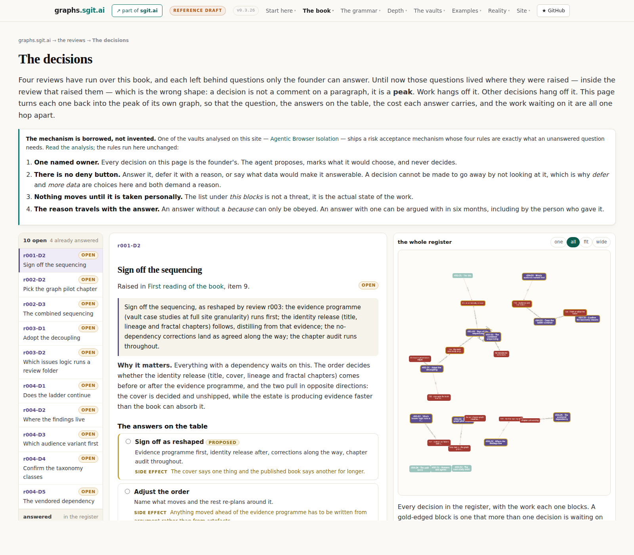Click the 'r004-D2 · Where the findings live' graph node
Screen dimensions: 634x555
[495, 442]
